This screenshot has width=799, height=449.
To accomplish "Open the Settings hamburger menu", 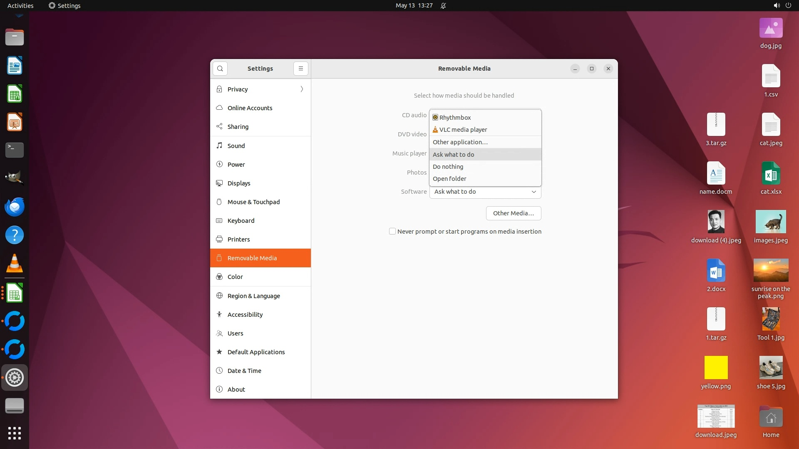I will (301, 69).
